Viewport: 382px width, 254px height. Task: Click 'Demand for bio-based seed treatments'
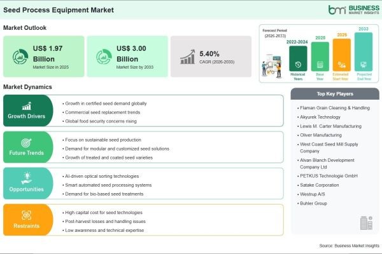click(104, 194)
